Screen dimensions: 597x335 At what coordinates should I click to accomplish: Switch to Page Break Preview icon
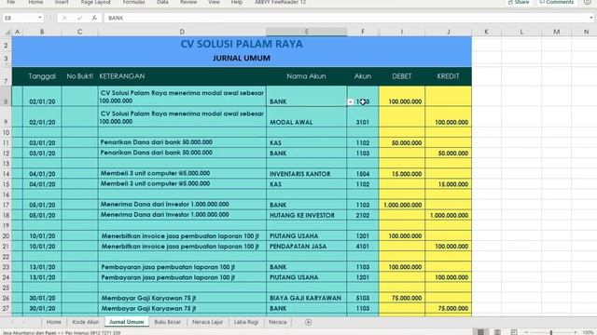(x=514, y=332)
